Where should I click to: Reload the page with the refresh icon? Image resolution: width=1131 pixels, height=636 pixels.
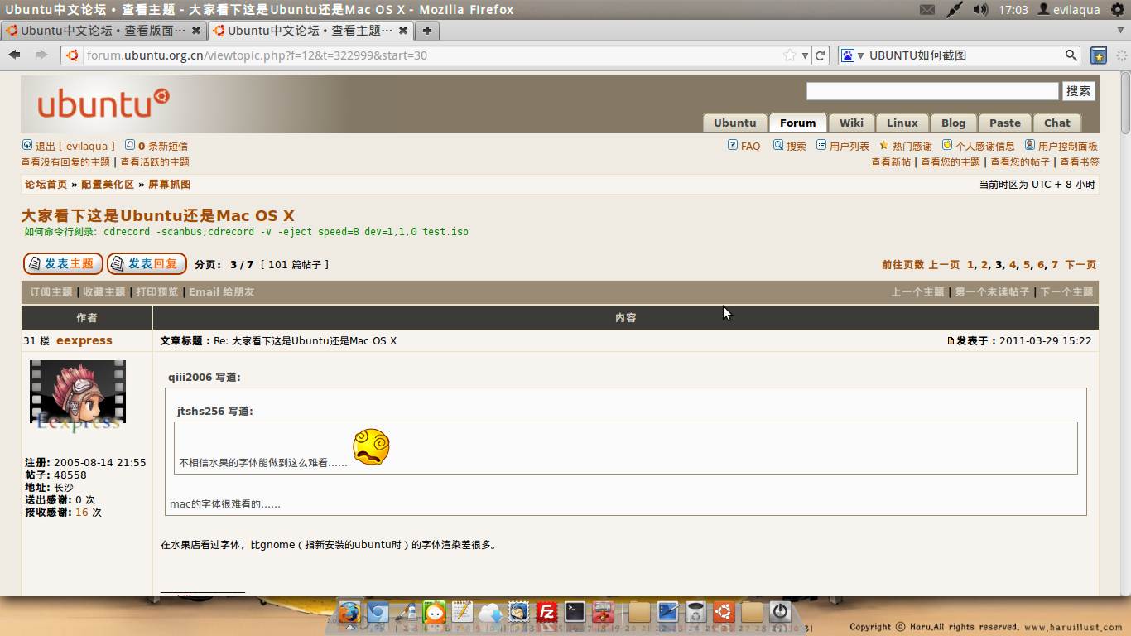point(821,55)
